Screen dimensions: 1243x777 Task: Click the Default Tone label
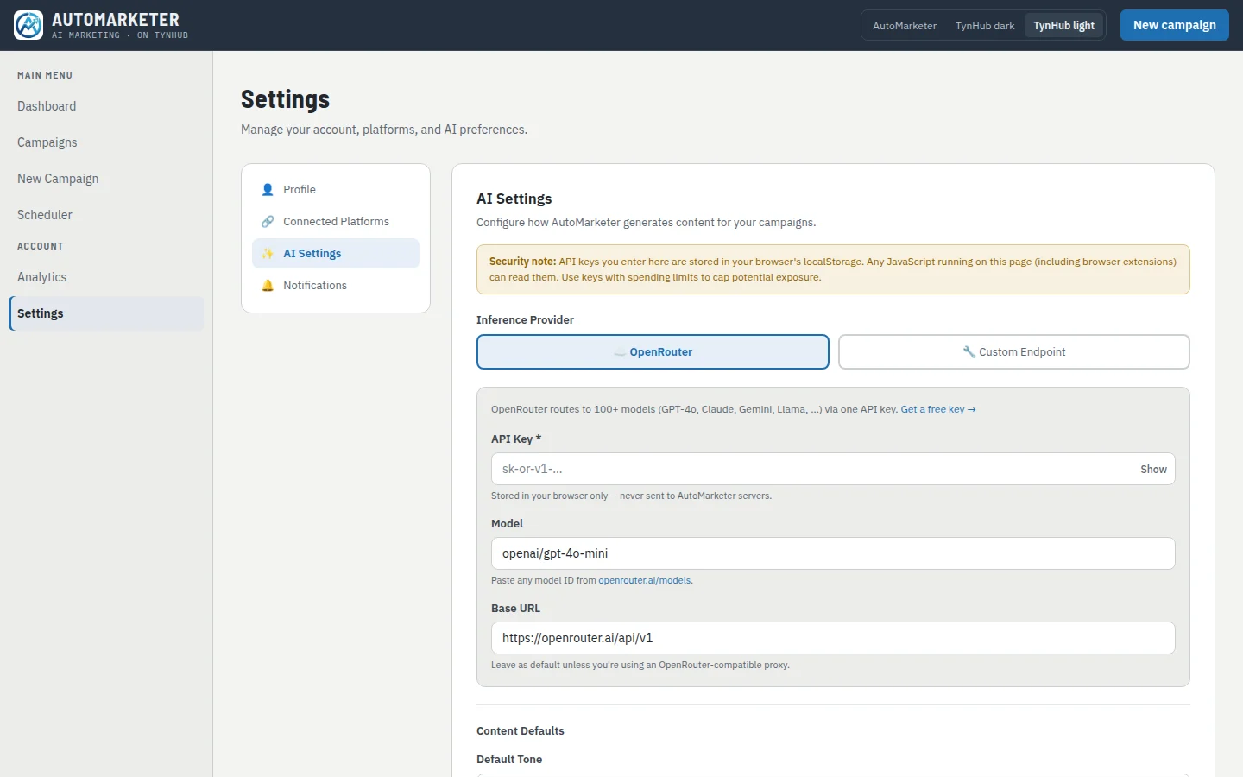pos(509,760)
